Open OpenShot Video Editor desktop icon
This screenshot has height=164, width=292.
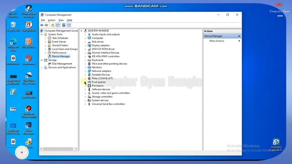click(x=29, y=78)
